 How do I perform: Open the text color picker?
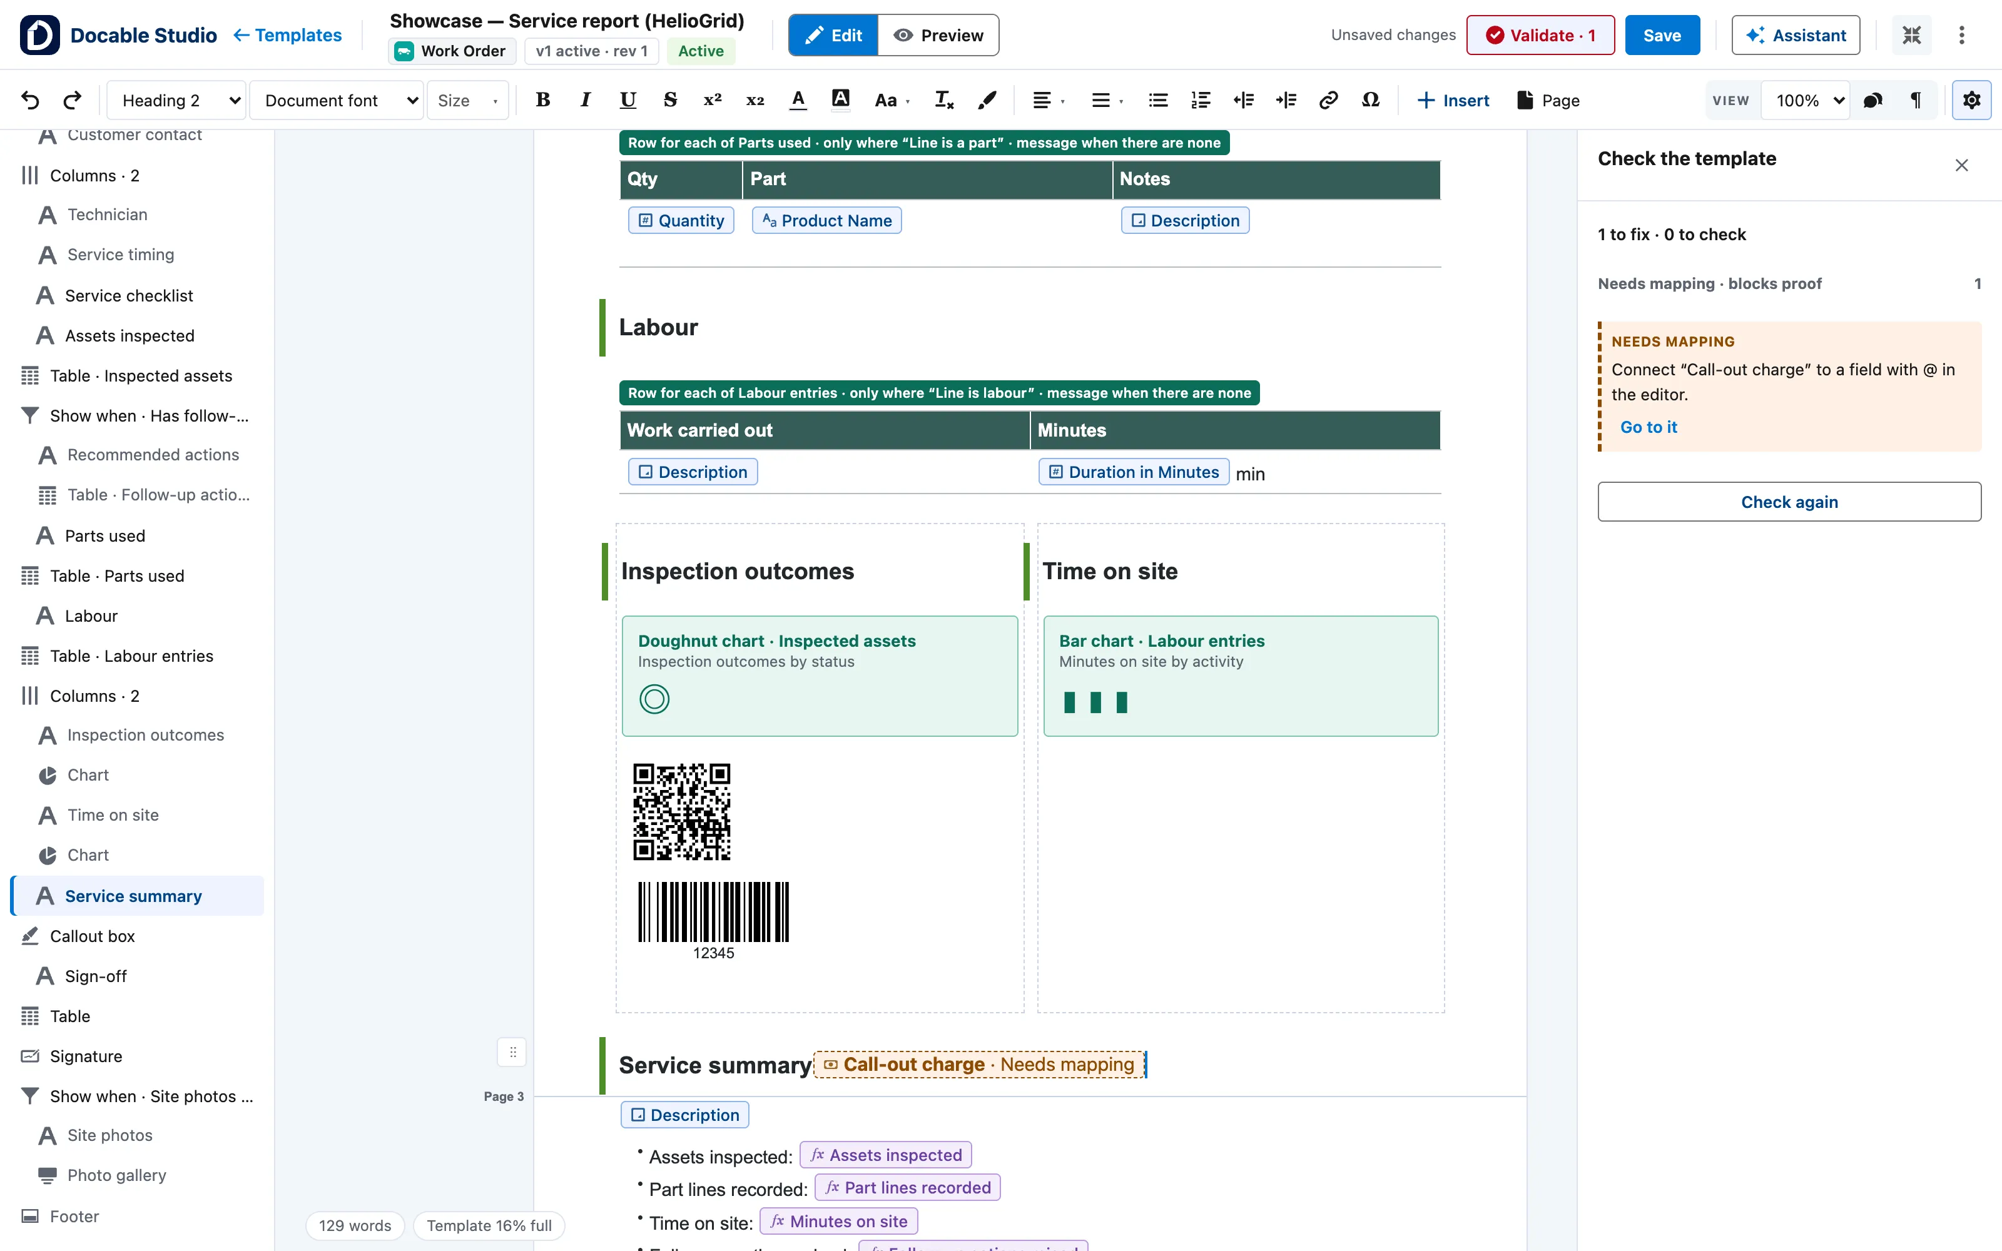coord(798,100)
